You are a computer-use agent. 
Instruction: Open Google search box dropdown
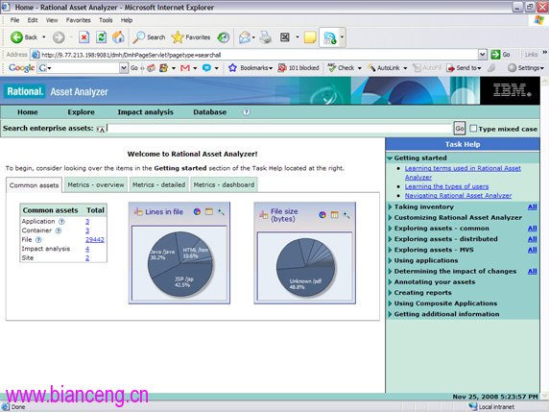pos(124,68)
